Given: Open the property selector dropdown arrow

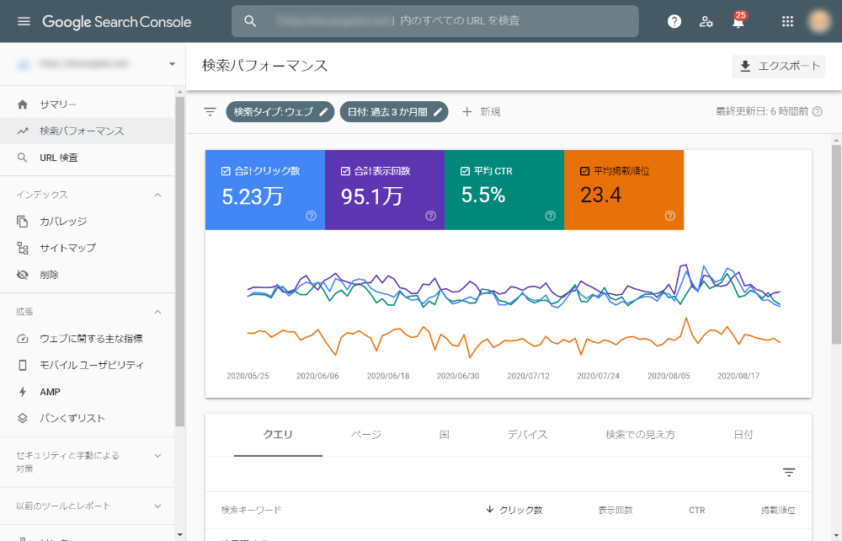Looking at the screenshot, I should coord(172,64).
